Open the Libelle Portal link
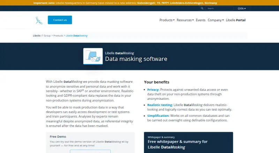Screen dimensions: 279x153 coord(236,20)
